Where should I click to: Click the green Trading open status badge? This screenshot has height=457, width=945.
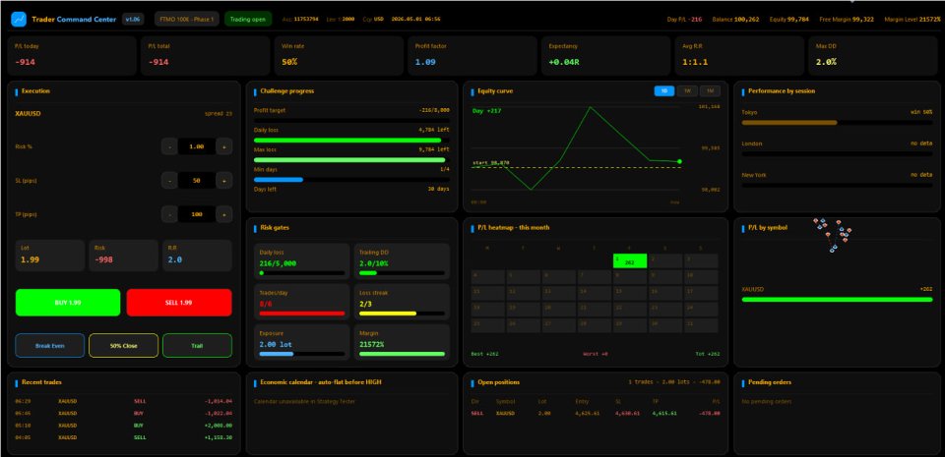(x=248, y=20)
